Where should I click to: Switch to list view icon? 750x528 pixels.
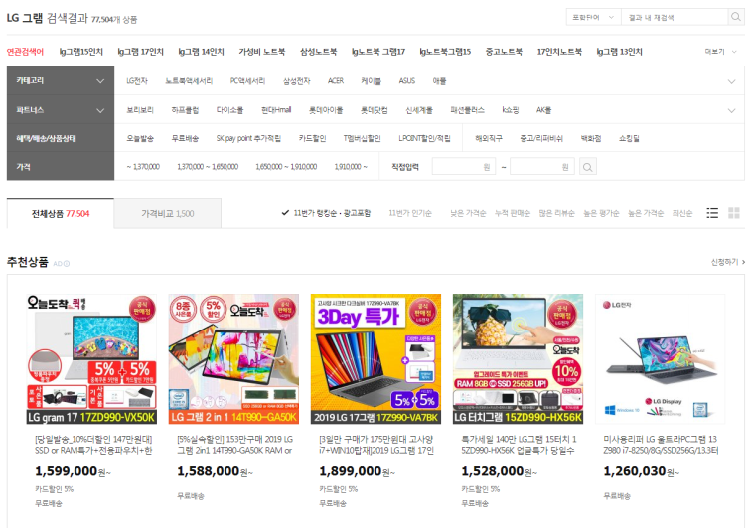click(712, 213)
